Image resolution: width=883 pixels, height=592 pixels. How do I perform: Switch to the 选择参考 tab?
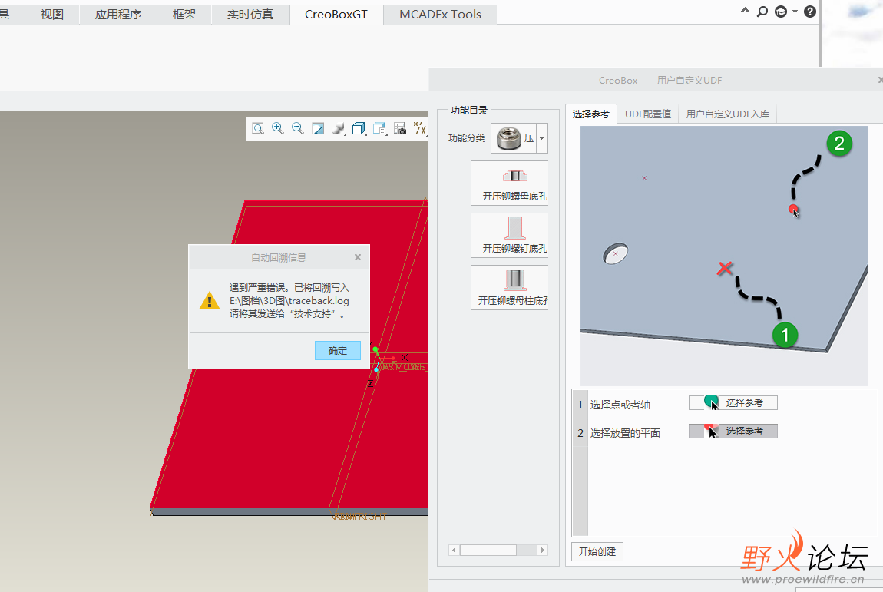(590, 114)
